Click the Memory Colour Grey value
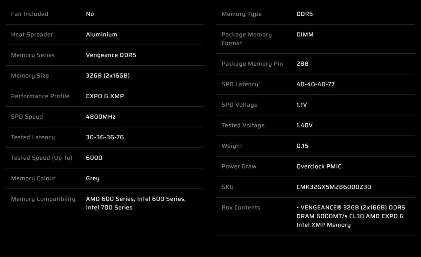The image size is (421, 257). point(93,178)
